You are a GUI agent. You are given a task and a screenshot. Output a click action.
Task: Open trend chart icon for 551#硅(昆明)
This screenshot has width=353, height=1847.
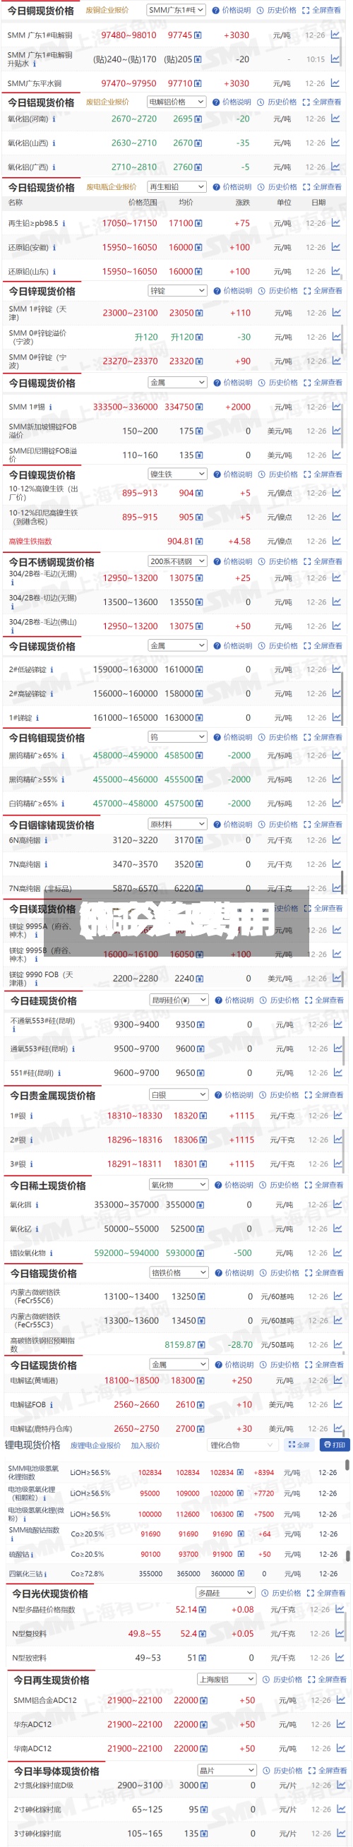coord(338,1073)
